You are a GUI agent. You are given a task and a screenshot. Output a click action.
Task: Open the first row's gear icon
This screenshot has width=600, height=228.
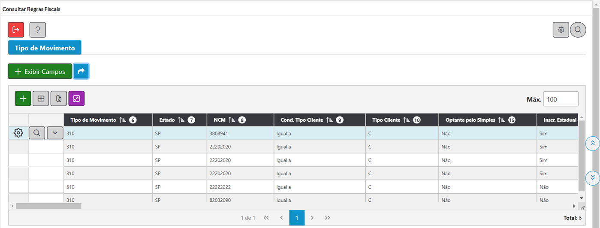coord(18,133)
